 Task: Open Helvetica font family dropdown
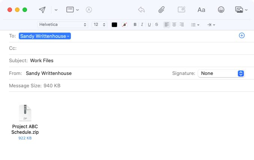click(63, 25)
